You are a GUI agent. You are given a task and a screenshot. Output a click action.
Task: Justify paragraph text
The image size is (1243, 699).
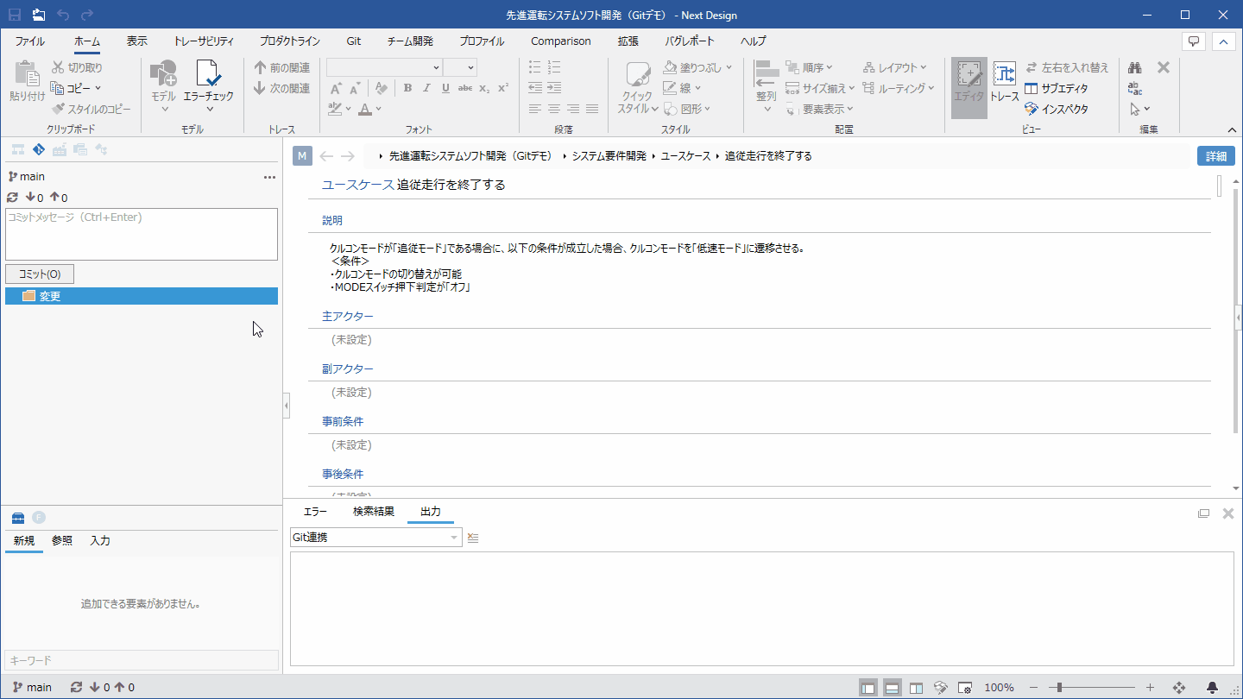(x=592, y=109)
